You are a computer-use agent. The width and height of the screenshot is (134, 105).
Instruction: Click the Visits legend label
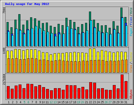pos(131,57)
